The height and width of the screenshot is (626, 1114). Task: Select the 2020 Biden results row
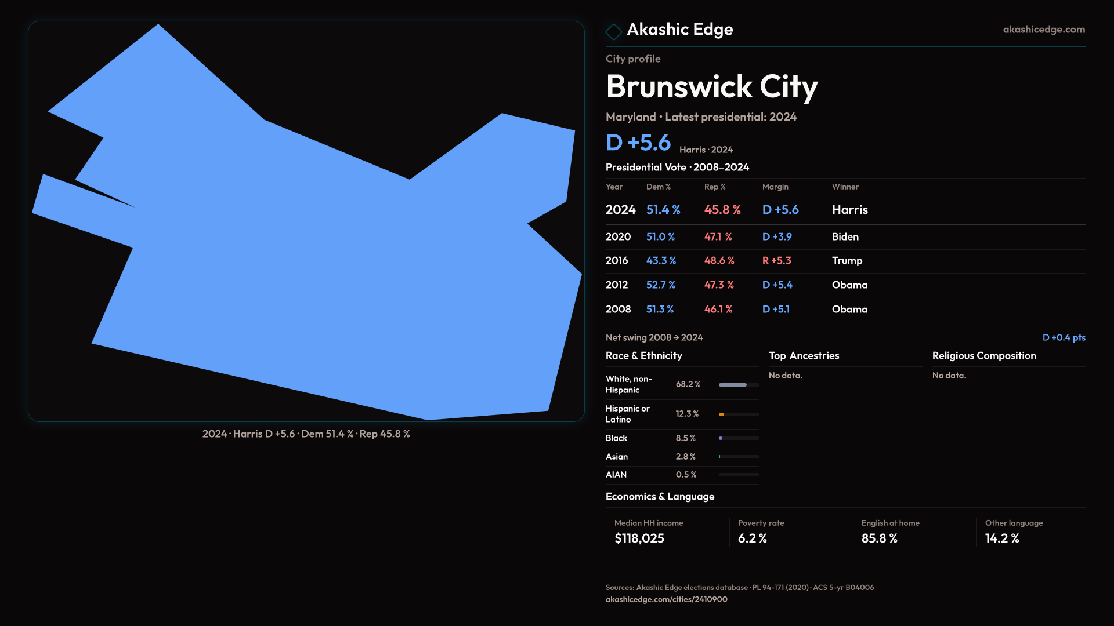point(845,237)
